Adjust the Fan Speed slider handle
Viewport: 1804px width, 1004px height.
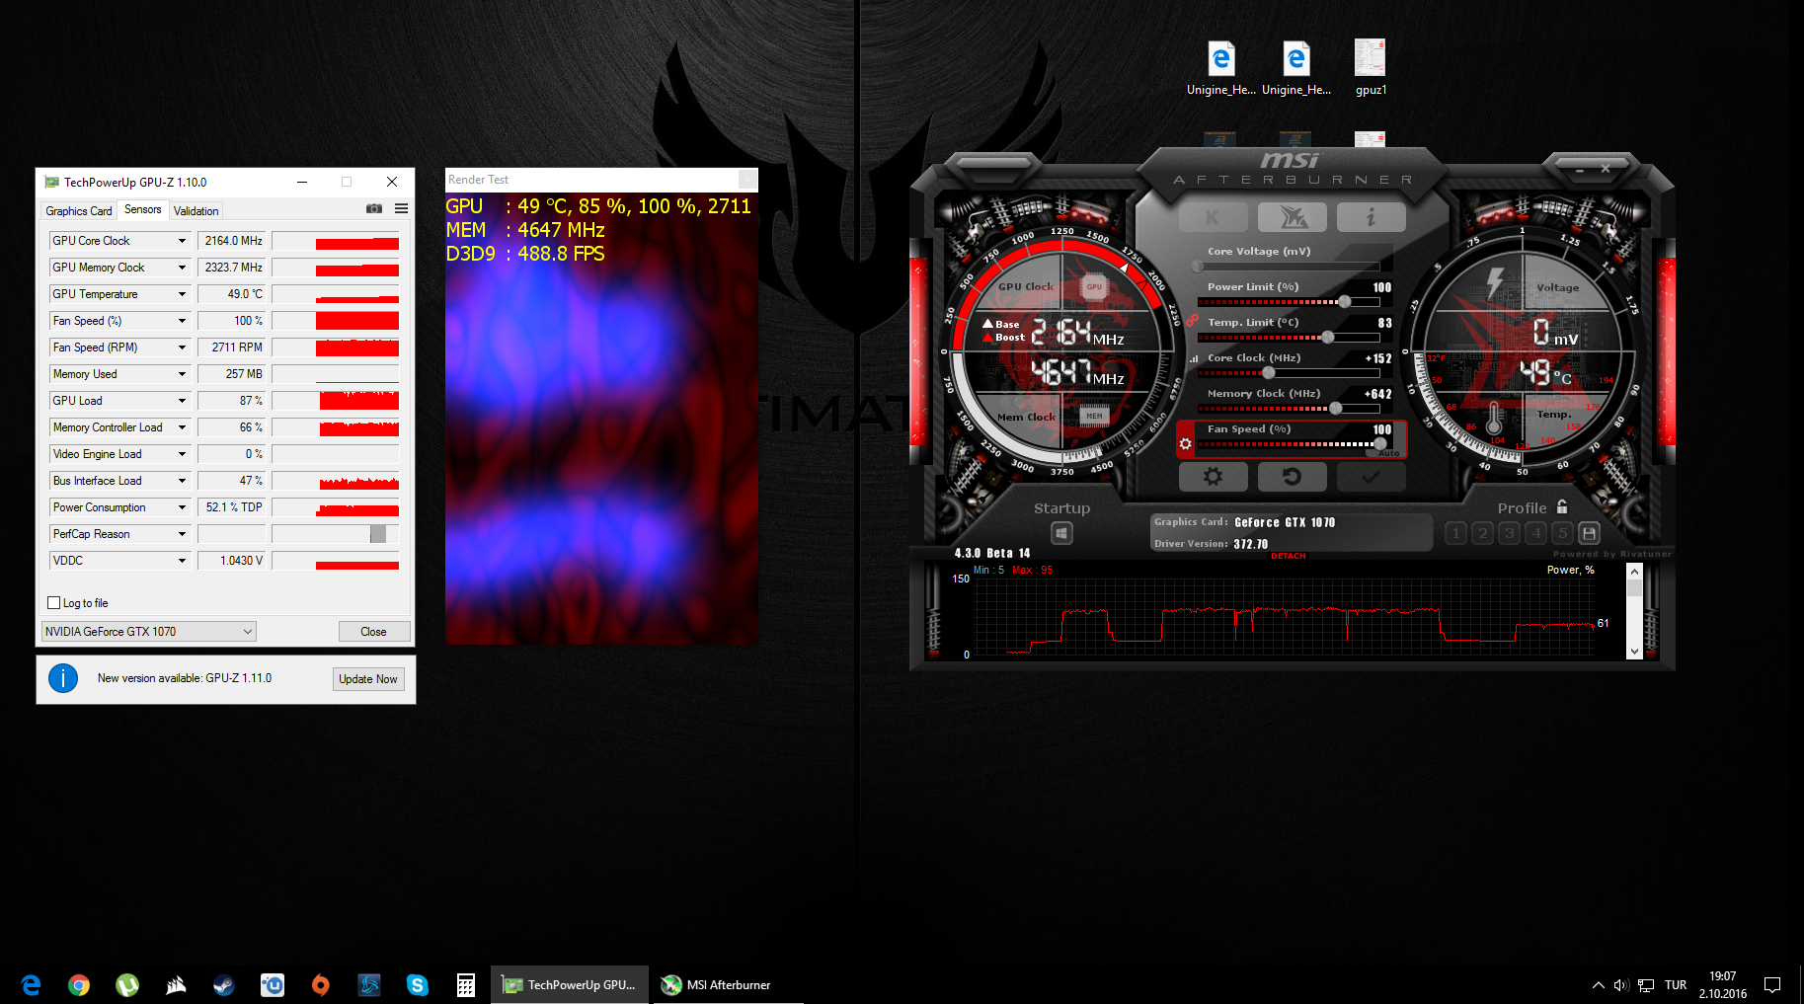tap(1380, 443)
